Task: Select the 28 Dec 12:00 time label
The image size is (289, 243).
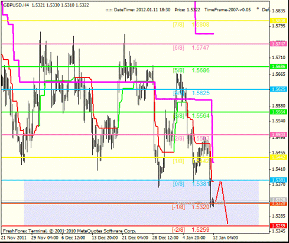Action: [x=165, y=238]
